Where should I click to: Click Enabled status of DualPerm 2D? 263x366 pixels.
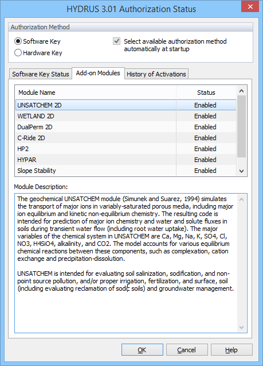(205, 127)
